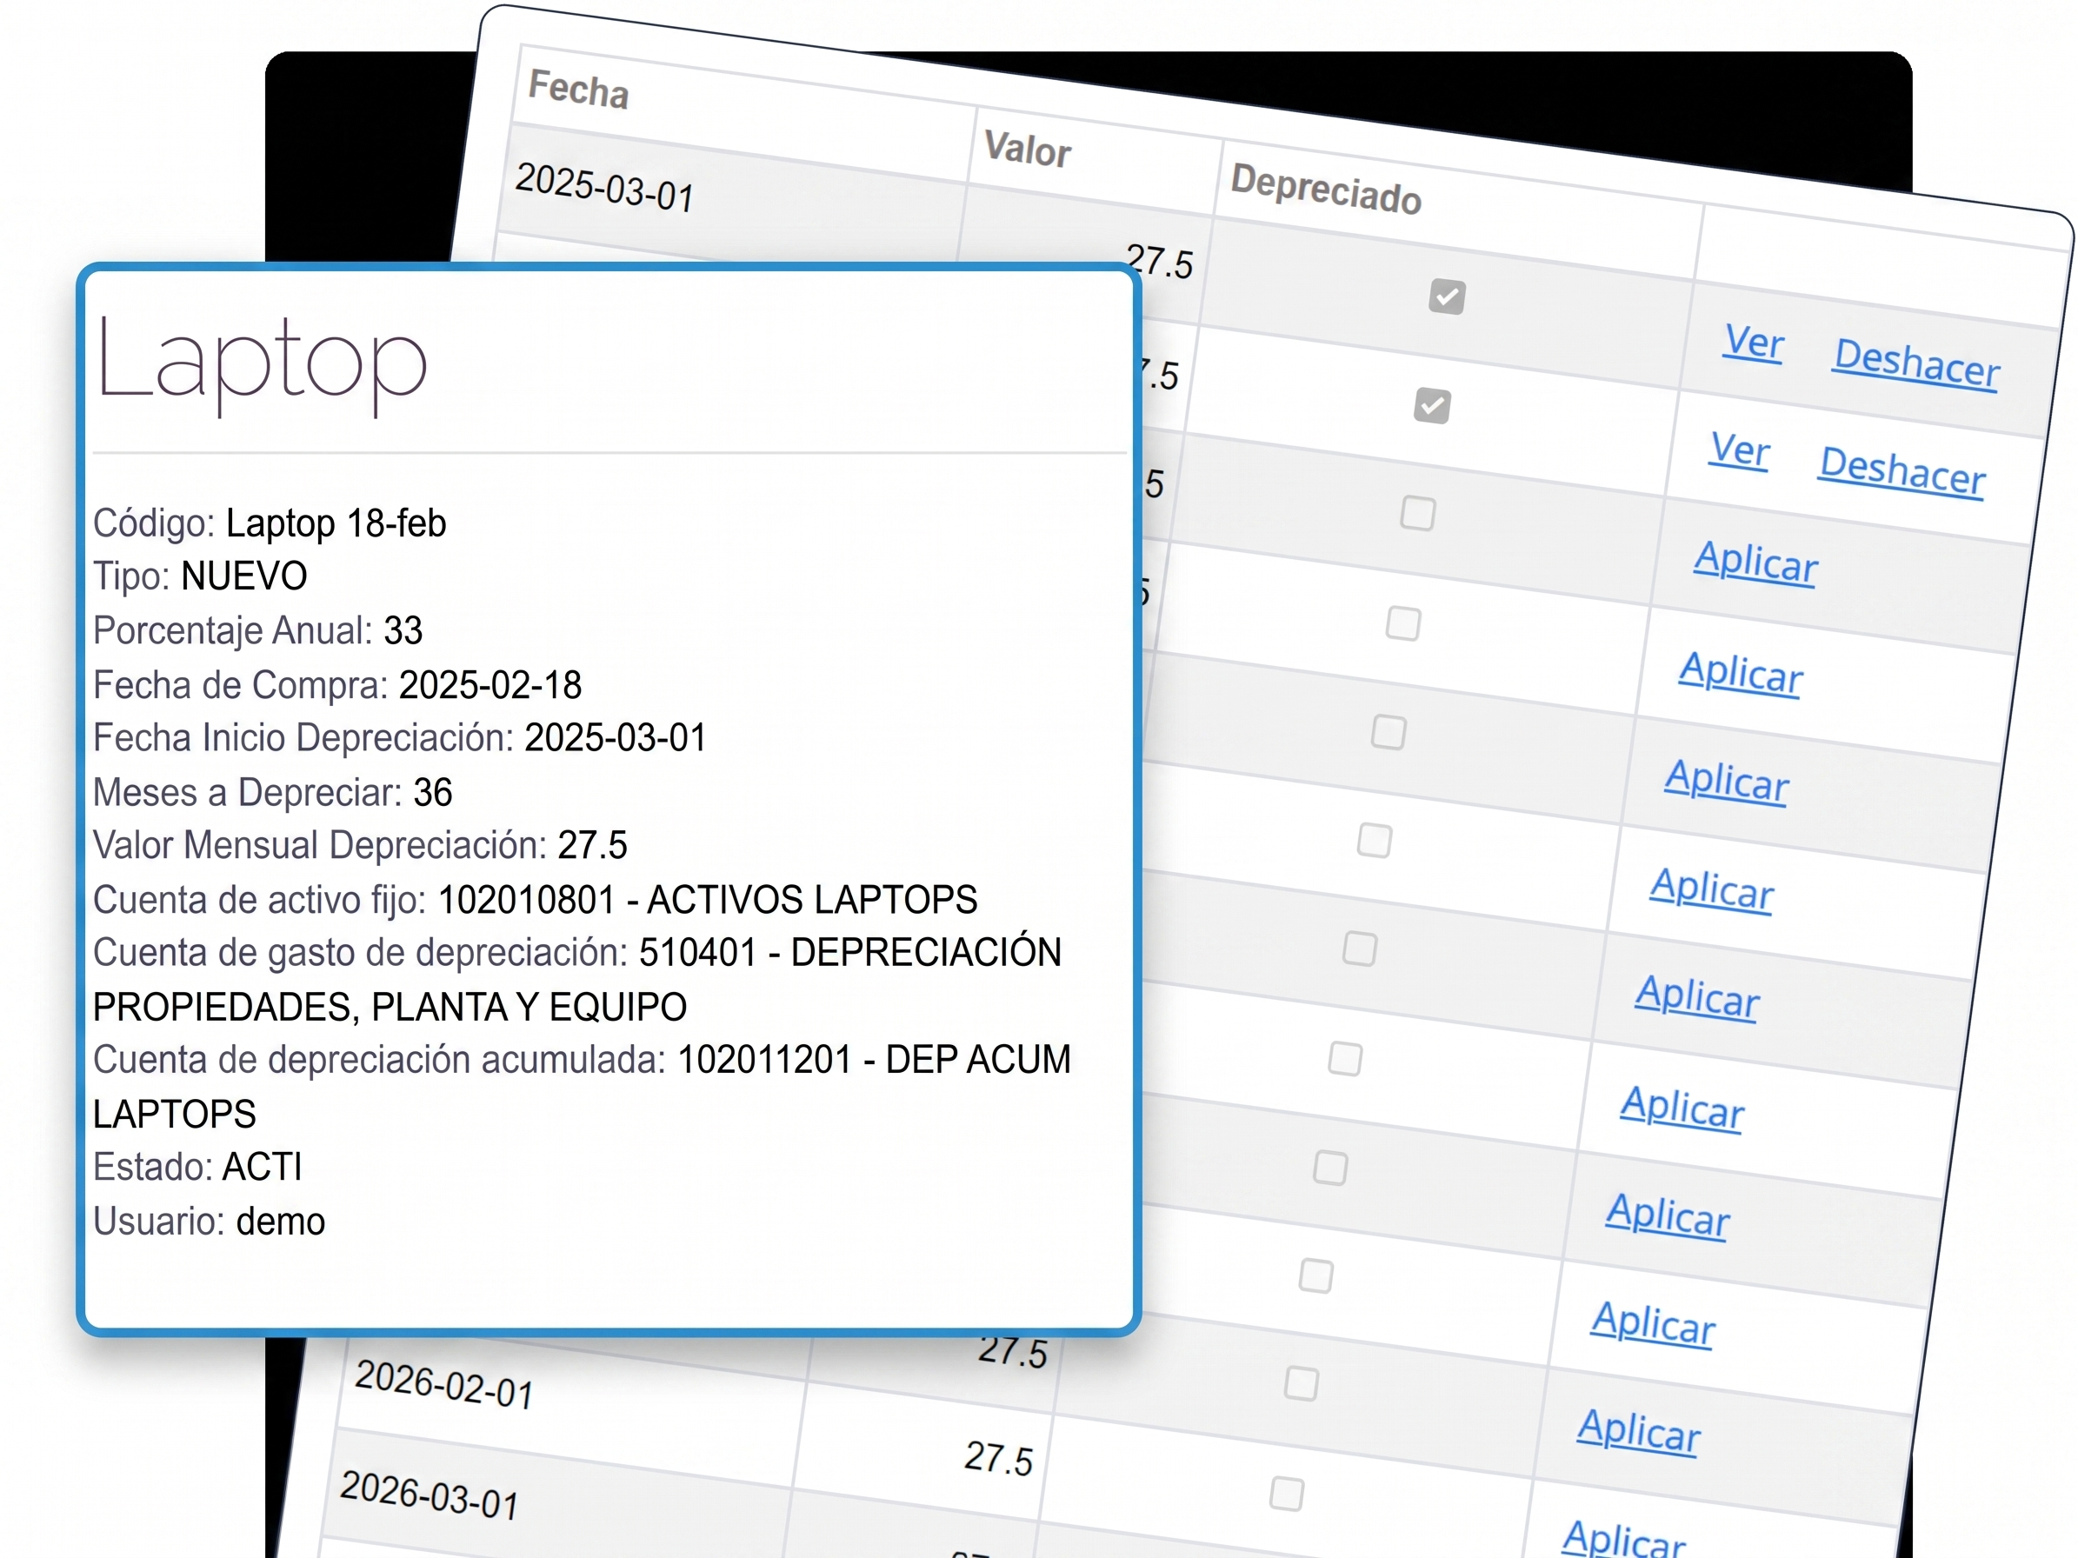Tick the fourth unchecked Depreciado checkbox
This screenshot has height=1558, width=2078.
tap(1375, 841)
